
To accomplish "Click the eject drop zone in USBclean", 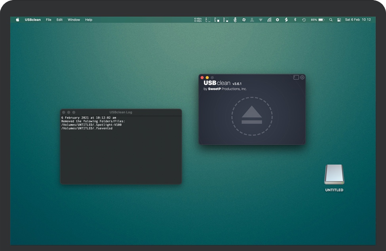I will pos(252,116).
